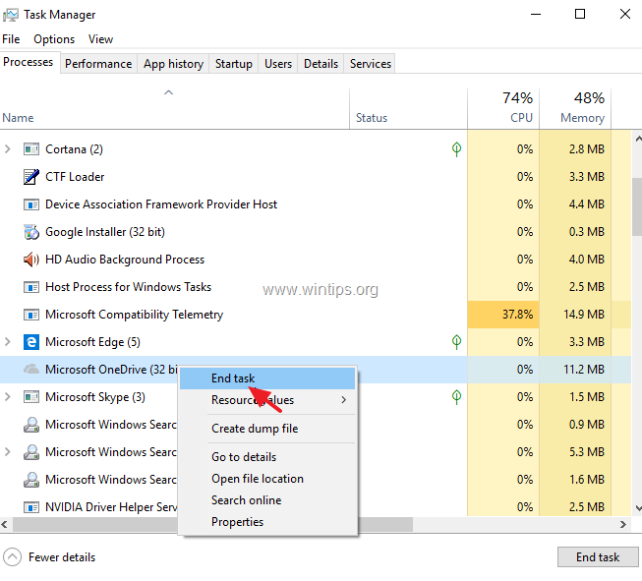Screen dimensions: 642x581
Task: Click the scroll up arrow of process list
Action: [638, 140]
